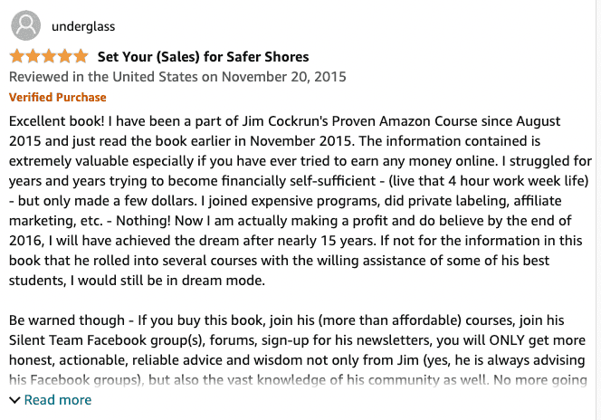601x420 pixels.
Task: Click the faded line 'his Facebook groups)'
Action: 75,380
